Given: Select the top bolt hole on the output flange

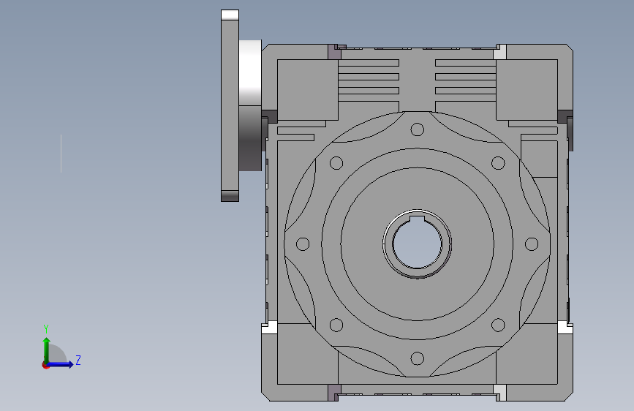Looking at the screenshot, I should coord(418,129).
